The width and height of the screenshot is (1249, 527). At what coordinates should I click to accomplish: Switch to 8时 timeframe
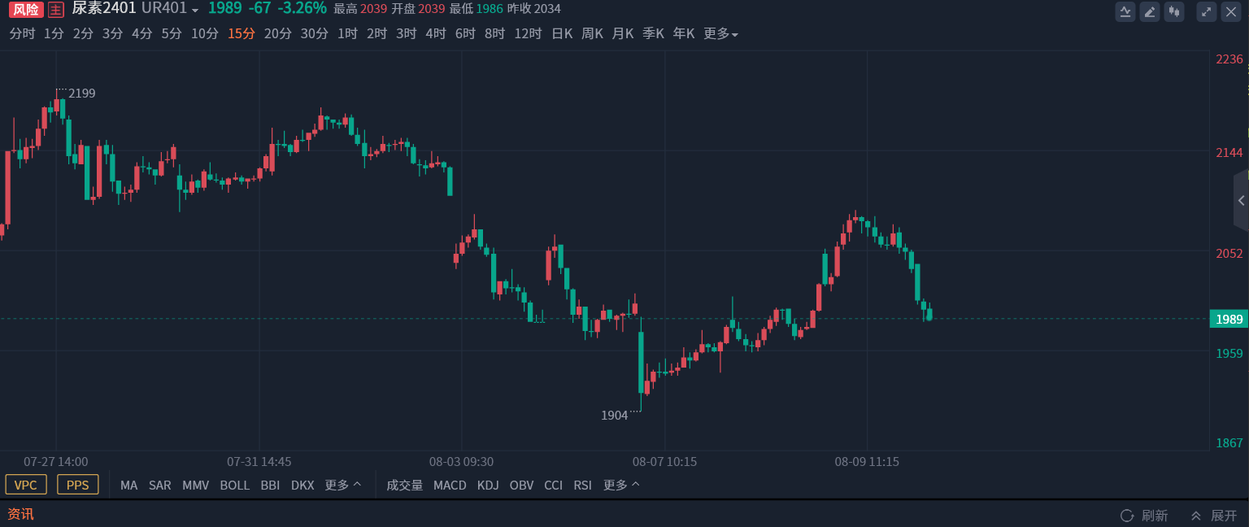point(494,34)
